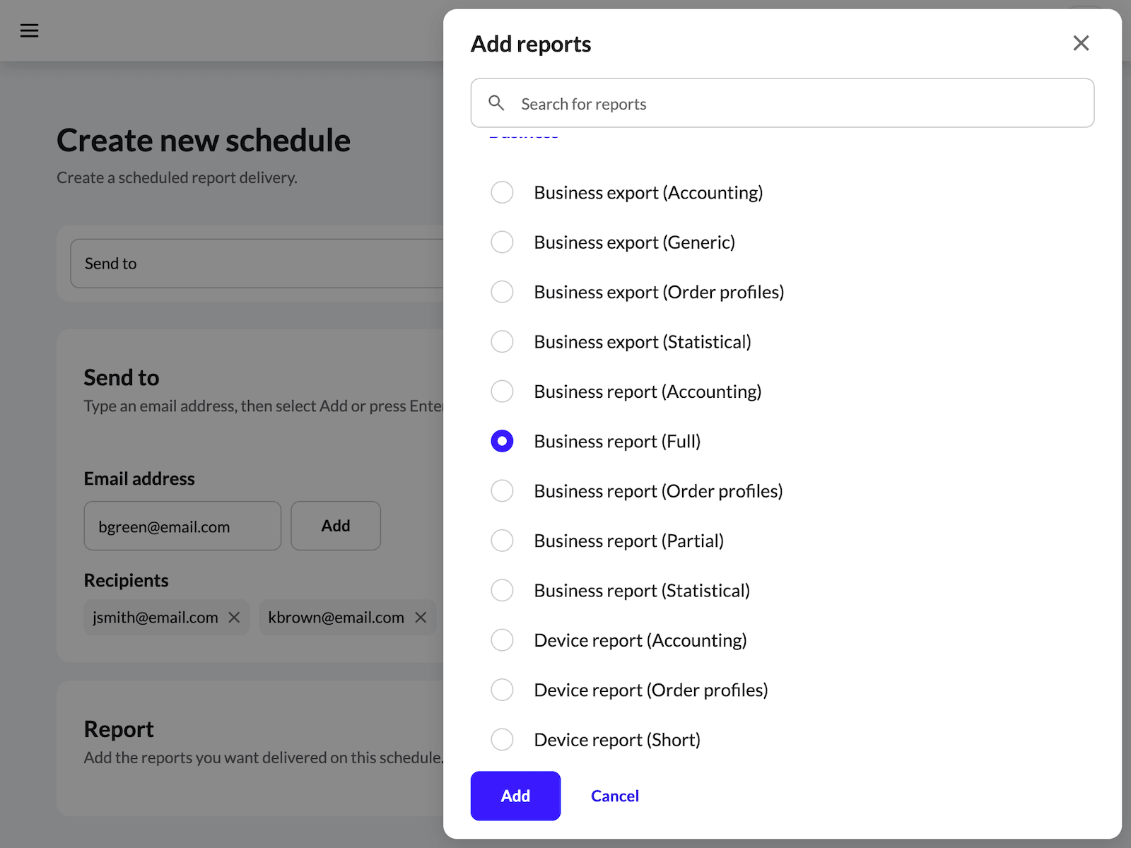Select Business export (Generic) radio
Image resolution: width=1131 pixels, height=848 pixels.
coord(502,242)
